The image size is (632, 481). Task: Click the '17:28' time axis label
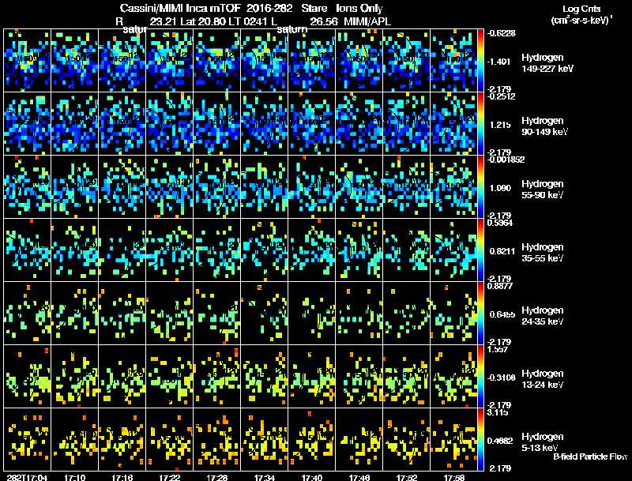pyautogui.click(x=216, y=477)
